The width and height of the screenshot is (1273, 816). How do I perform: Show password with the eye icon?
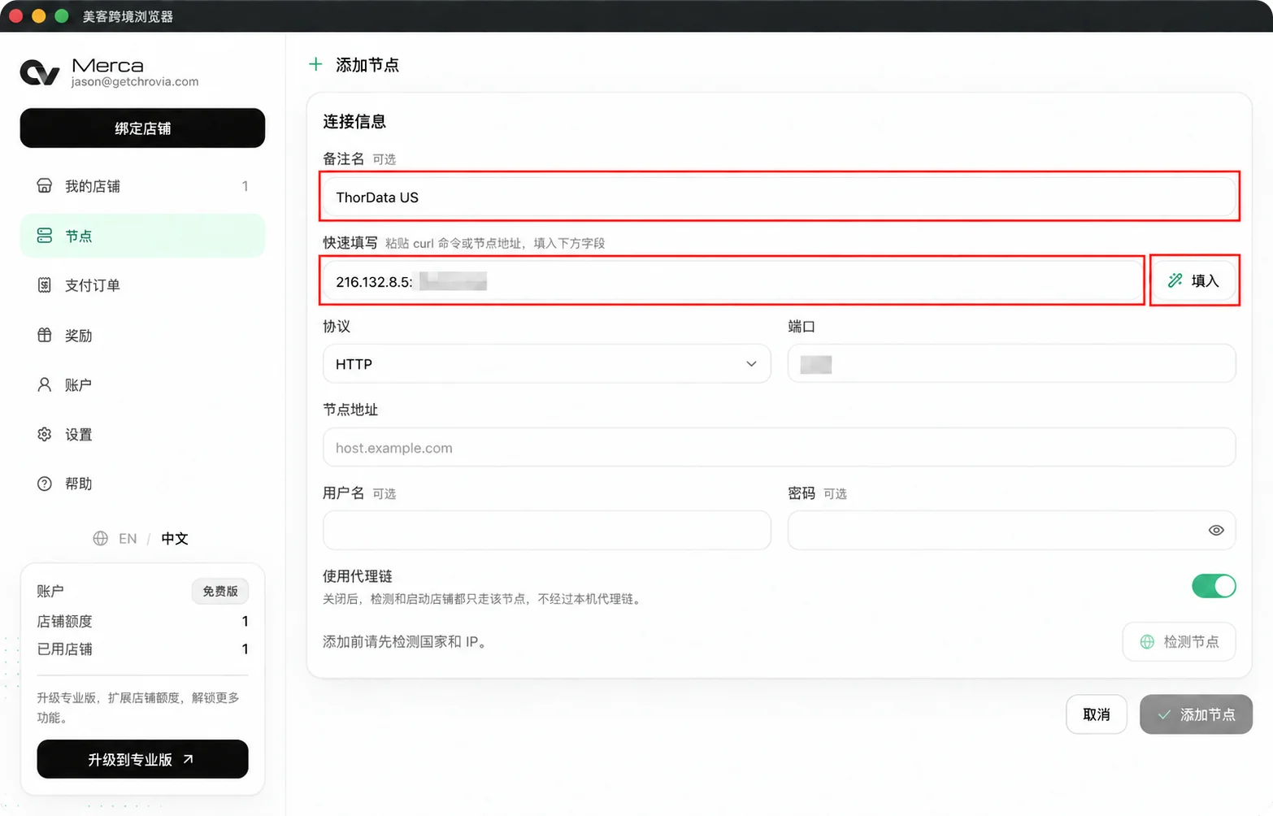coord(1216,530)
